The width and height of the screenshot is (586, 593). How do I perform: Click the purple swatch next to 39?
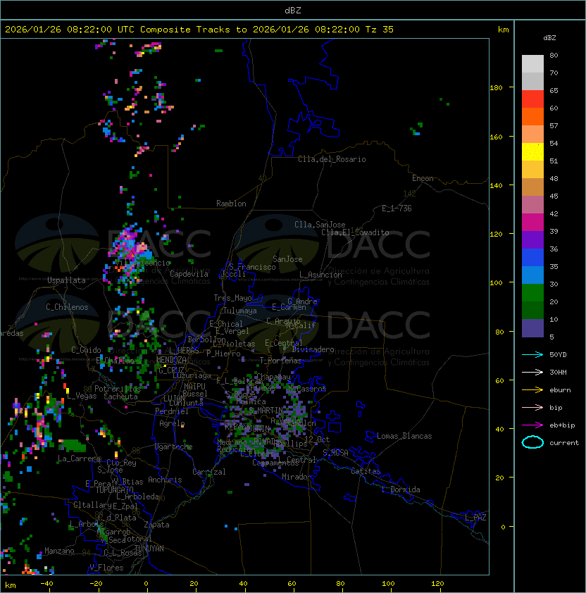(x=532, y=239)
